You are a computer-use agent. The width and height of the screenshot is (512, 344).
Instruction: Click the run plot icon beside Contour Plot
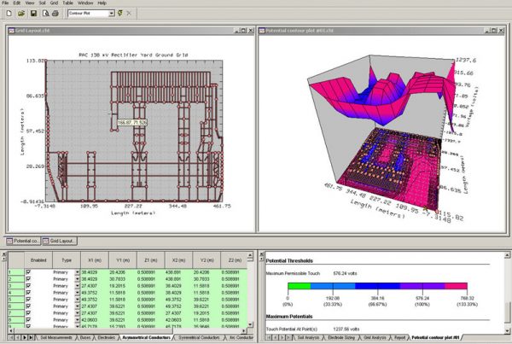pyautogui.click(x=119, y=14)
